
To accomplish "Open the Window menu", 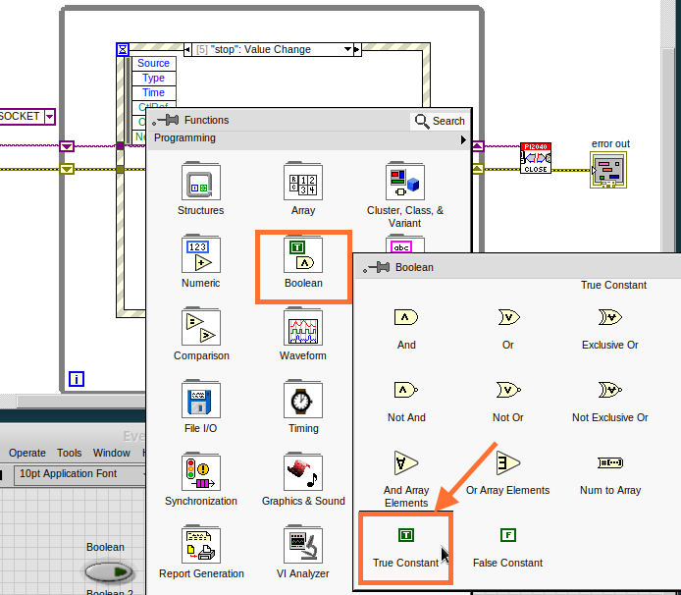I will (x=111, y=453).
